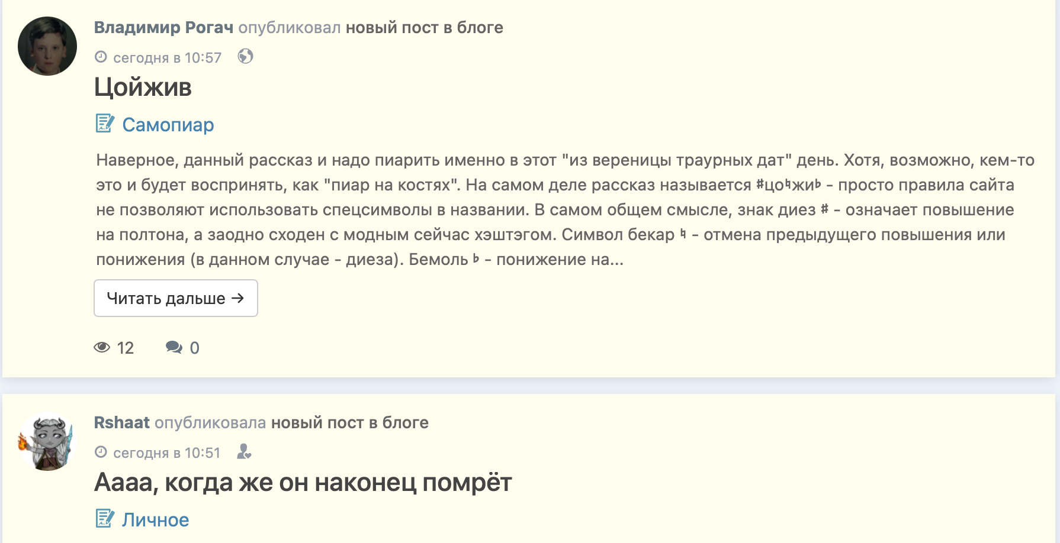The height and width of the screenshot is (543, 1060).
Task: Open the Rshaat author name link
Action: [121, 423]
